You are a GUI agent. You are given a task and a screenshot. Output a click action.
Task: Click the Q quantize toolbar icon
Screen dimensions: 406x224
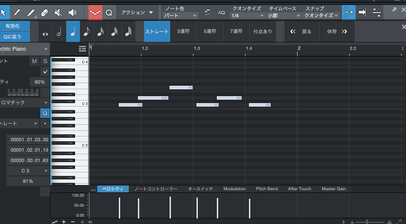[109, 13]
